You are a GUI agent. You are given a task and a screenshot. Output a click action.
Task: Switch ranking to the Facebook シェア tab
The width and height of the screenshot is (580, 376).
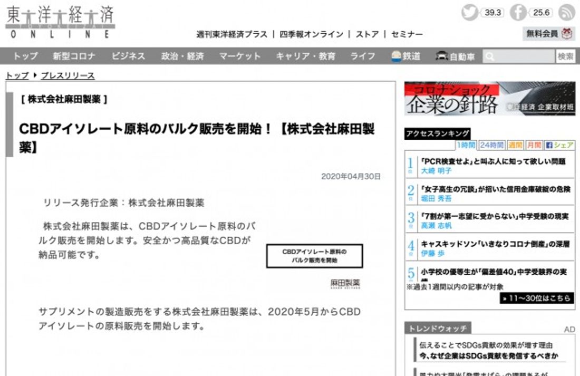559,145
